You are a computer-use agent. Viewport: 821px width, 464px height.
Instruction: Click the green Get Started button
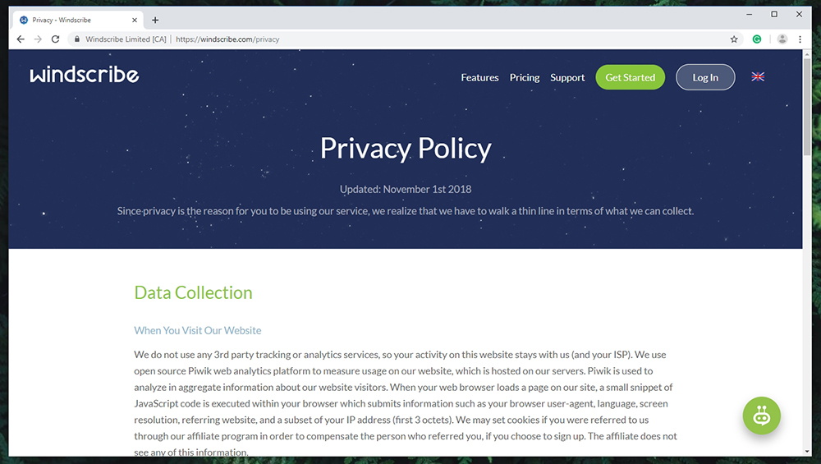click(x=631, y=77)
